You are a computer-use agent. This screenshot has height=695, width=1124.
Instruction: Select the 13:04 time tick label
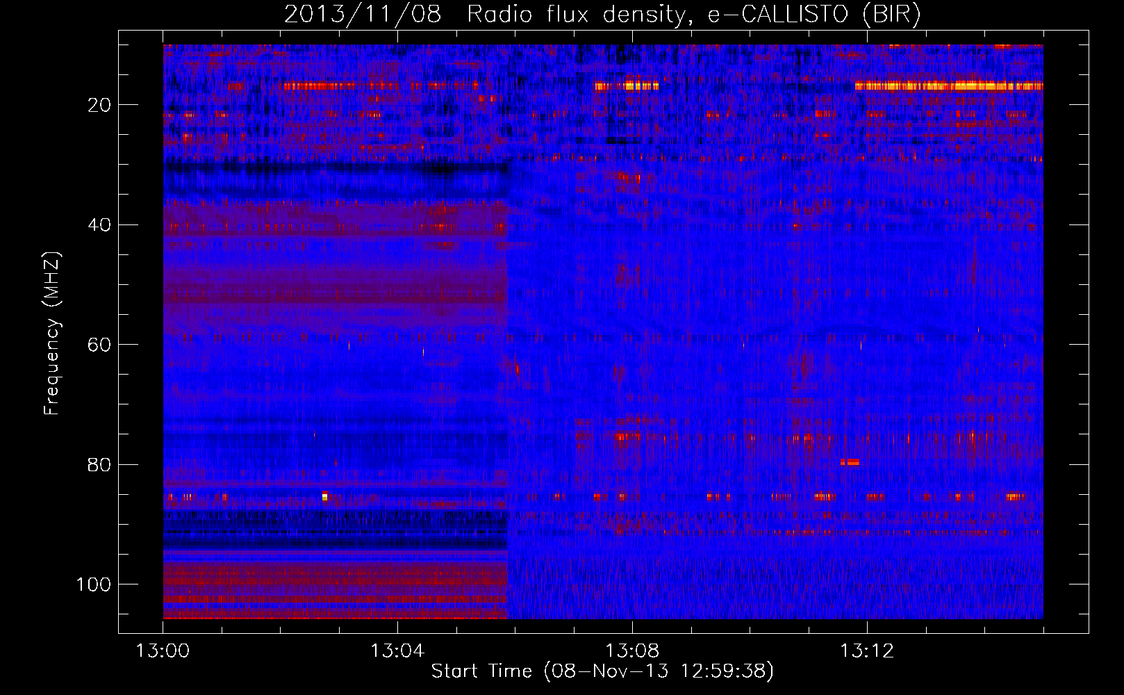[397, 651]
